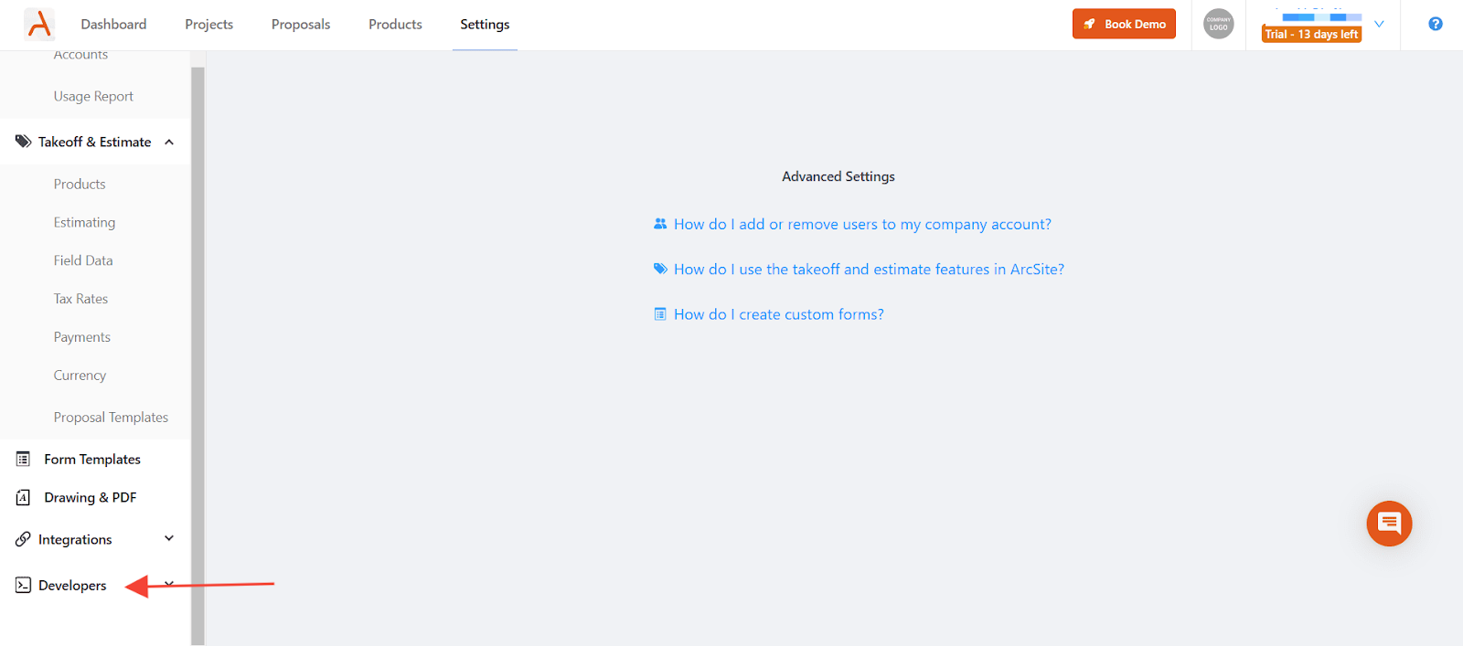Open the Field Data sidebar item
1463x646 pixels.
[83, 260]
